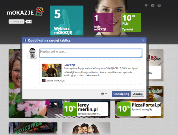Click the user profile photo in the dialog

point(32,53)
